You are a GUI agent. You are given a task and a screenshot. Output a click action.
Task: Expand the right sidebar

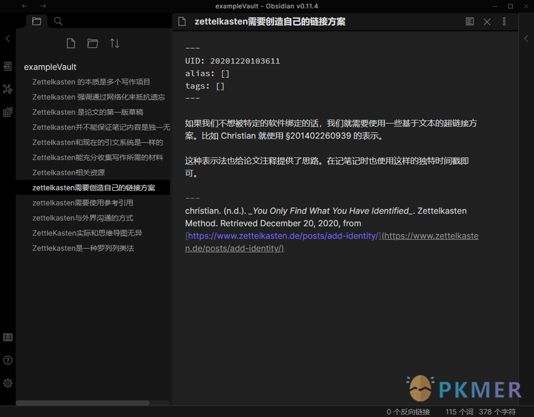click(526, 38)
